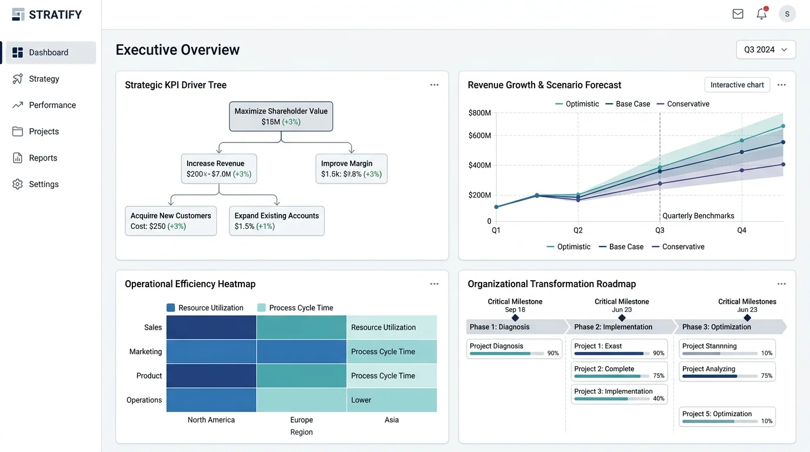Click the Executive Overview page title
This screenshot has width=810, height=452.
pyautogui.click(x=178, y=50)
